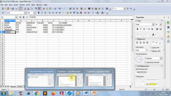Open the toolbar Font Name dropdown
171x96 pixels.
point(25,13)
